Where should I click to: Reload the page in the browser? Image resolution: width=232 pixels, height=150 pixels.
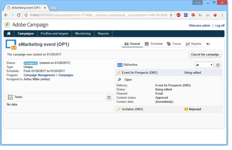[19, 15]
